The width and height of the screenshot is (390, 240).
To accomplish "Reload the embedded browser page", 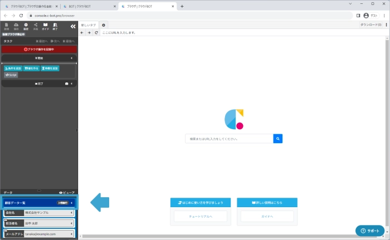I will 96,33.
